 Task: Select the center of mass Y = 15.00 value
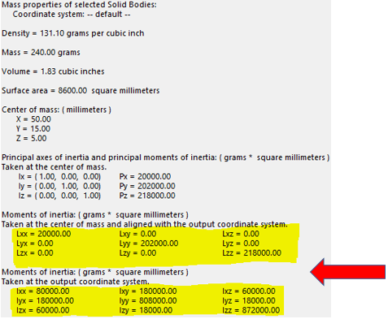coord(33,128)
